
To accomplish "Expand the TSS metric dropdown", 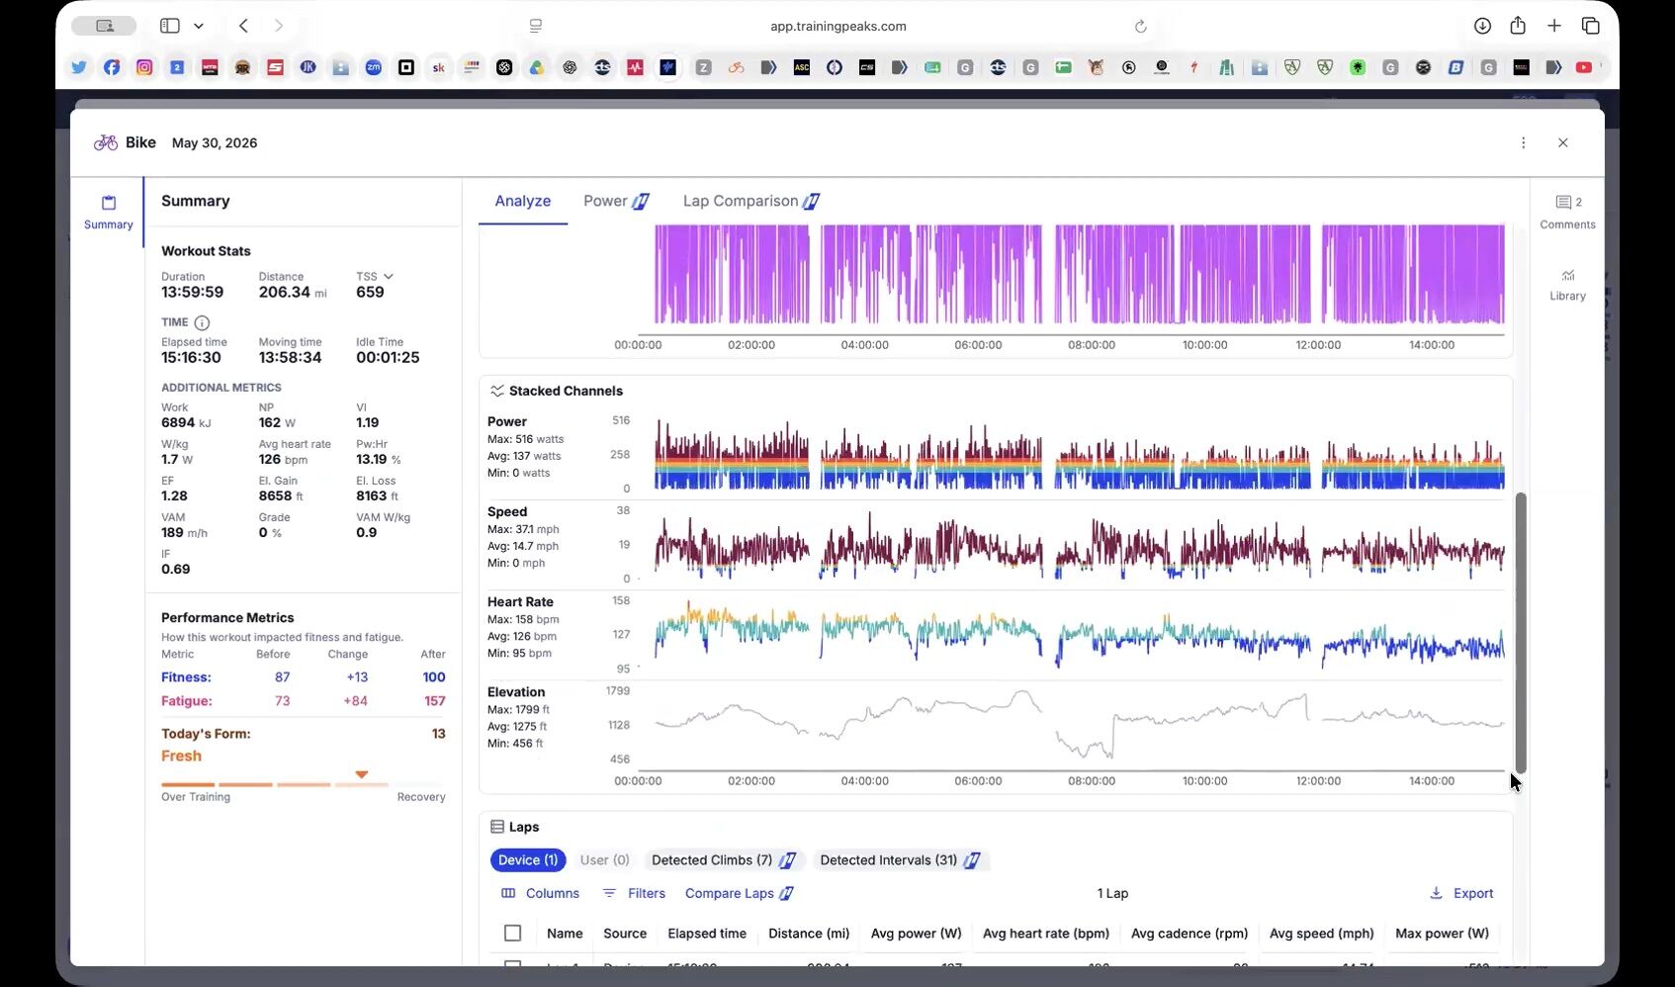I will tap(388, 277).
